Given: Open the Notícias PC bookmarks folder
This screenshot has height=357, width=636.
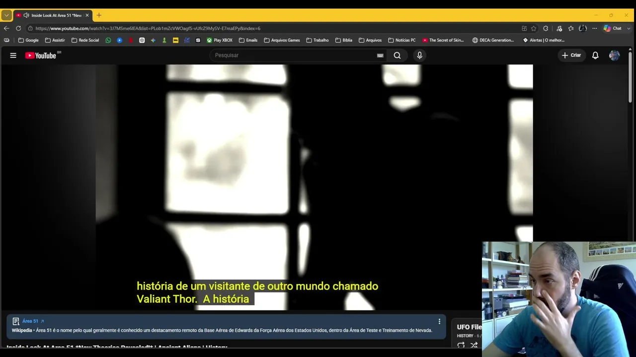Looking at the screenshot, I should tap(402, 40).
